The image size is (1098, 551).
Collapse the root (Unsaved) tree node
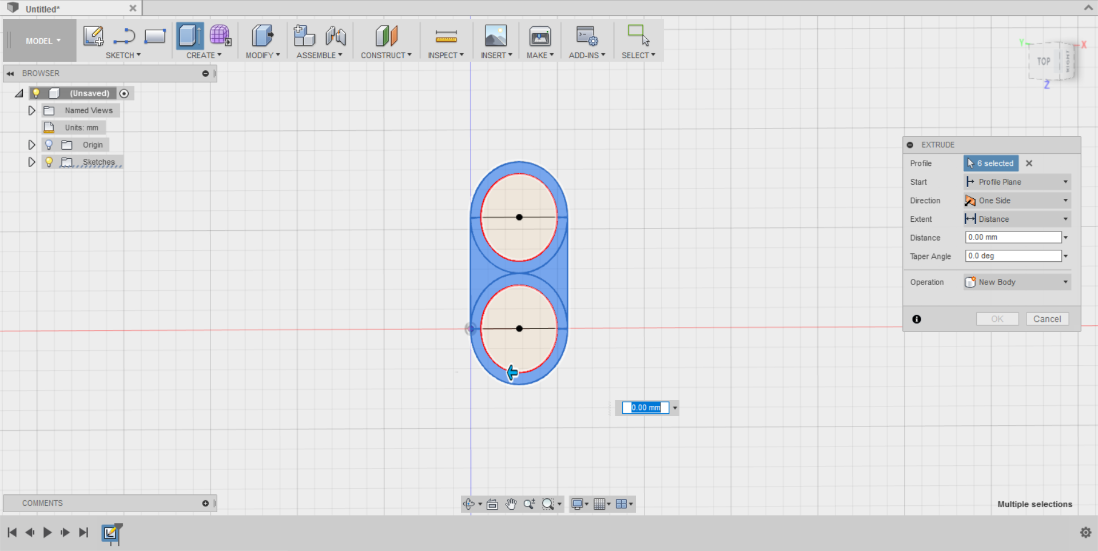pos(19,93)
